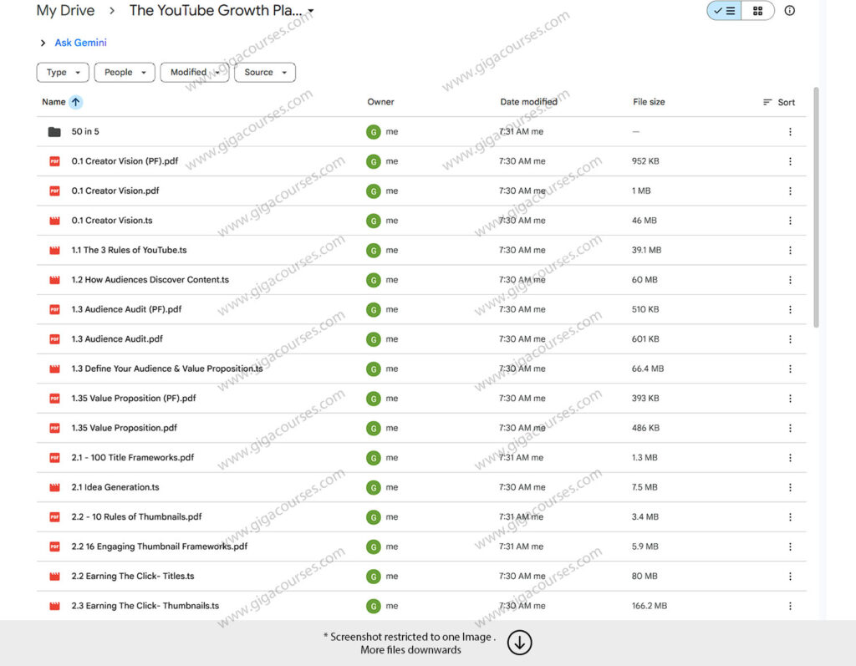
Task: Open more actions for 0.1 Creator Vision (PF).pdf
Action: pos(790,161)
